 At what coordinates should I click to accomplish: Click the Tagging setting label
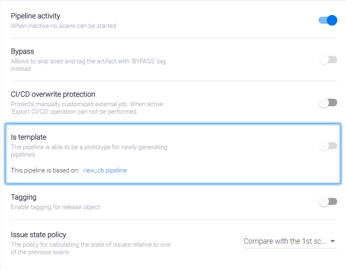(x=24, y=197)
